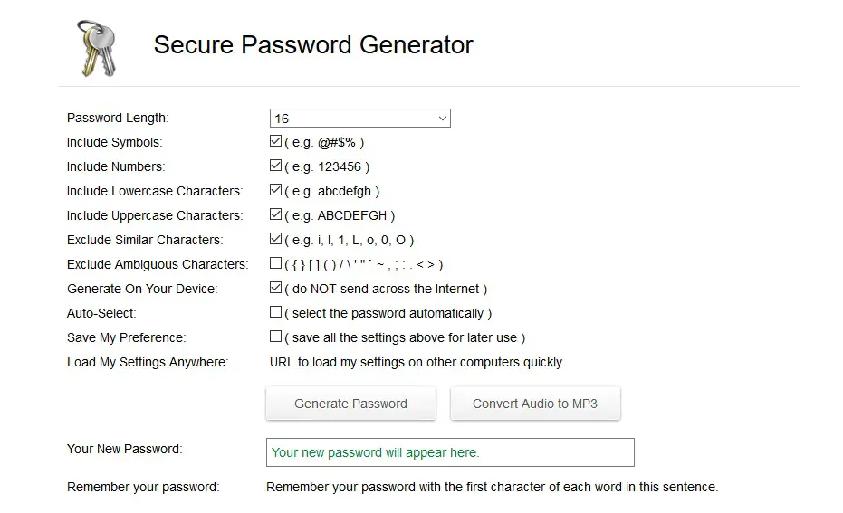Click the Save My Preference label
Screen dimensions: 843x513
coord(126,337)
